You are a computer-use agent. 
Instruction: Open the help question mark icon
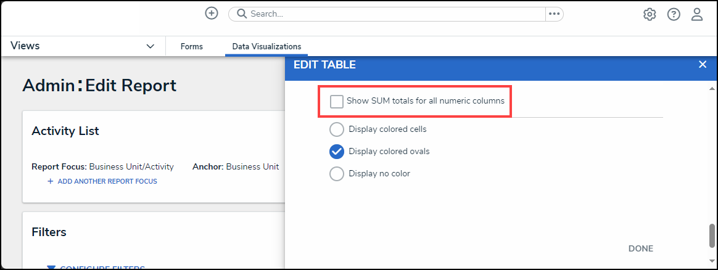[674, 14]
